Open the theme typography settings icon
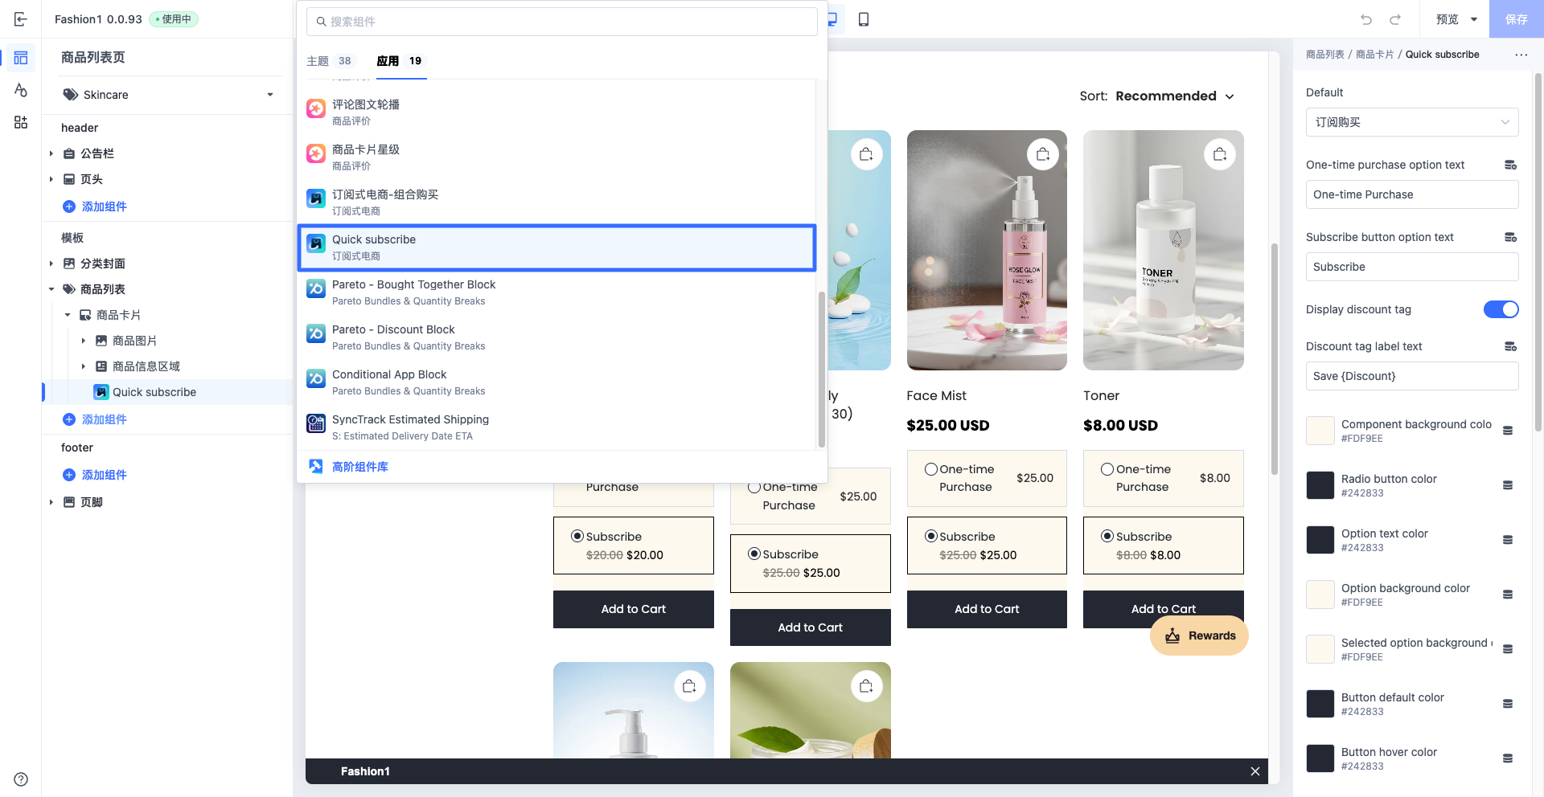Image resolution: width=1544 pixels, height=797 pixels. coord(21,90)
